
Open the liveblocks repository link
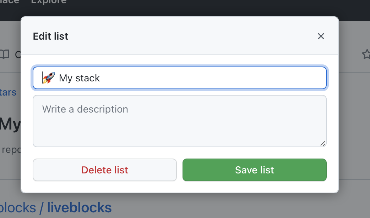tap(79, 207)
